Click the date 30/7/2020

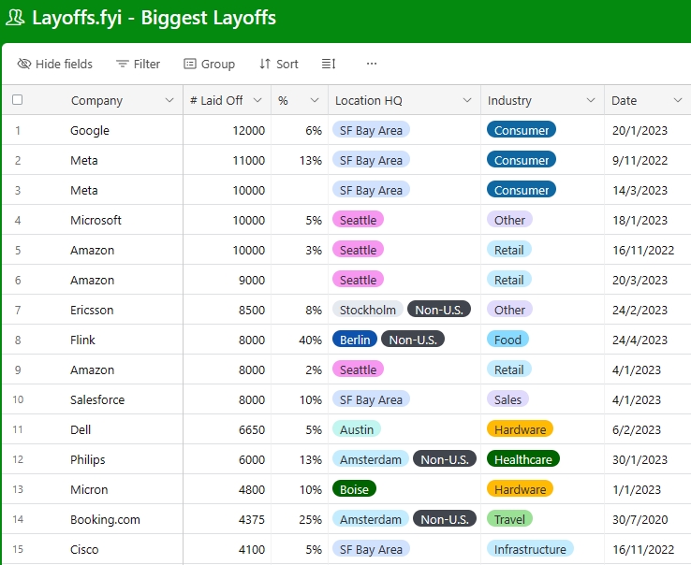(x=640, y=520)
